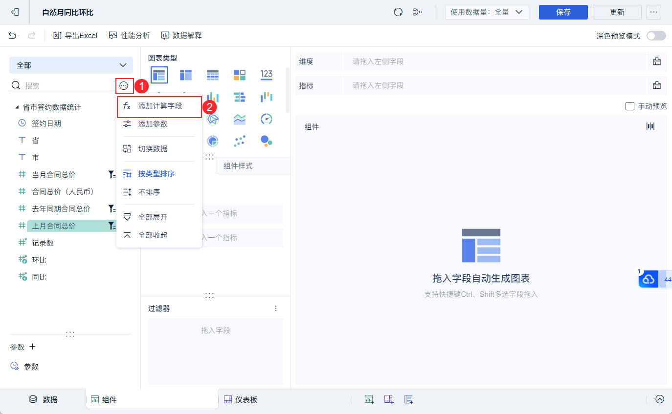The width and height of the screenshot is (672, 414).
Task: Open the 使用数据量 data volume dropdown
Action: point(487,12)
